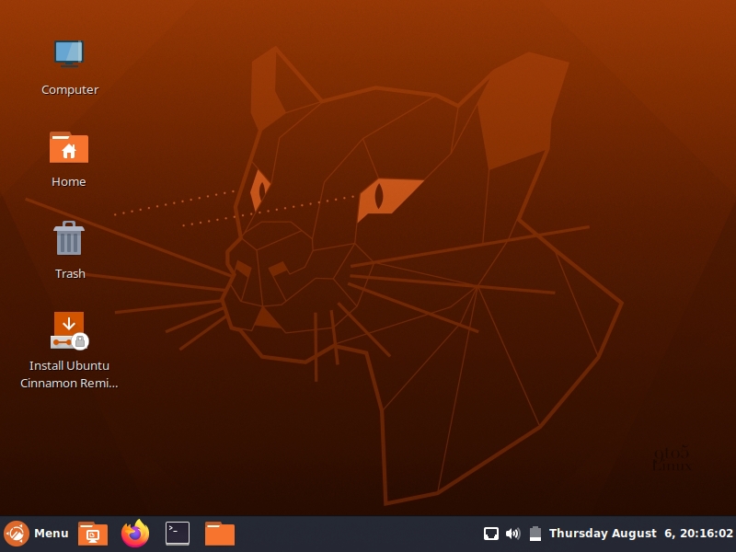Screen dimensions: 736x552
Task: Select the Home folder desktop icon
Action: (x=69, y=147)
